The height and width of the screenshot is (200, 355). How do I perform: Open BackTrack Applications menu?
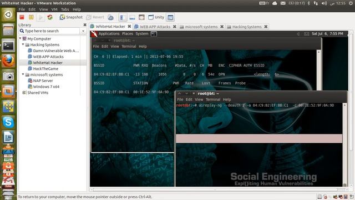tap(109, 33)
